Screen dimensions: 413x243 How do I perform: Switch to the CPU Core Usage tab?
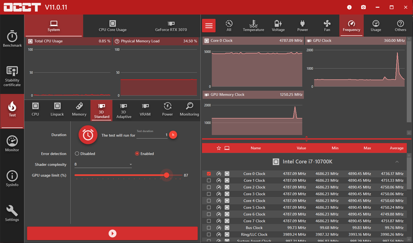(x=113, y=26)
